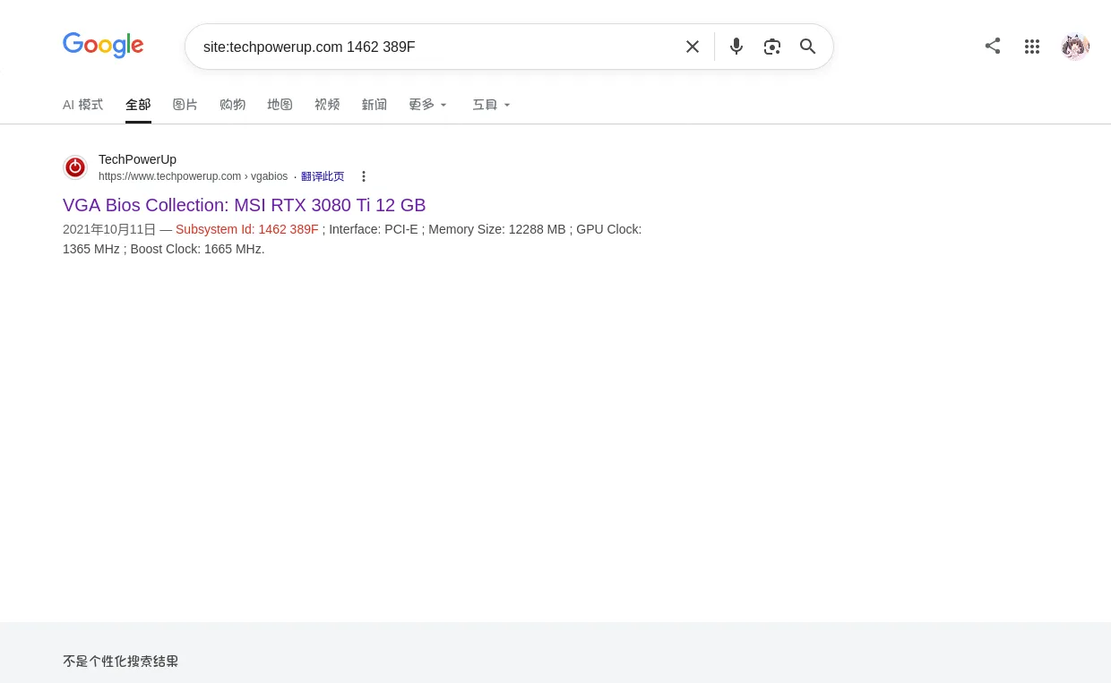Click the 不是个性化搜索结果 notice
Image resolution: width=1111 pixels, height=683 pixels.
tap(121, 662)
